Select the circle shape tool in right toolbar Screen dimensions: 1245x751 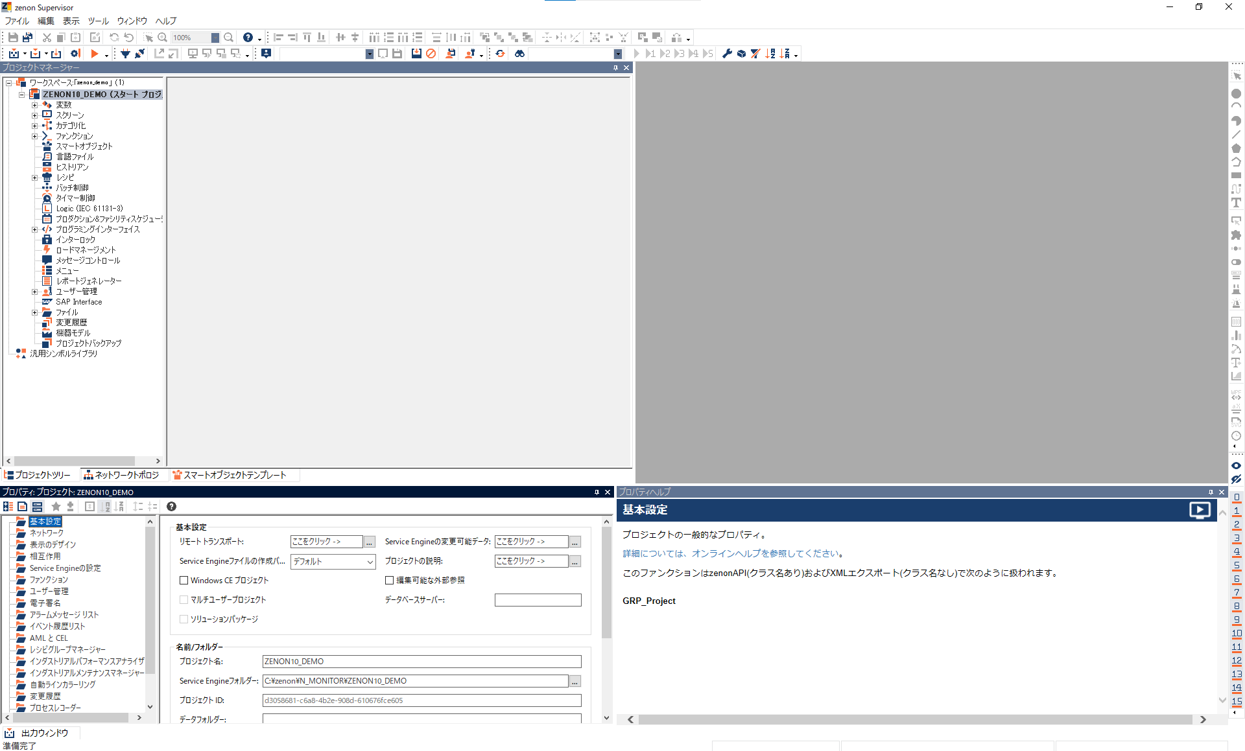coord(1236,94)
